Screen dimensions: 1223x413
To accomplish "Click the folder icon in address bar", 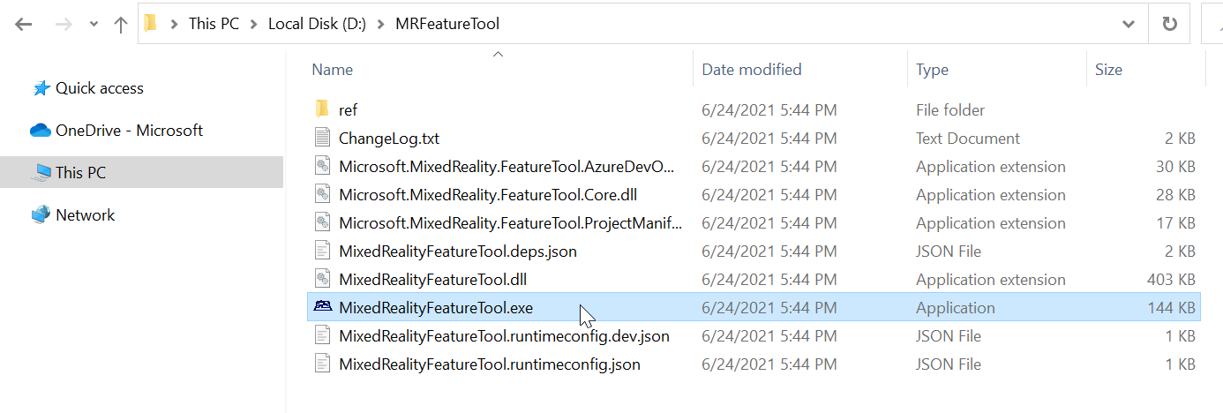I will pyautogui.click(x=151, y=24).
